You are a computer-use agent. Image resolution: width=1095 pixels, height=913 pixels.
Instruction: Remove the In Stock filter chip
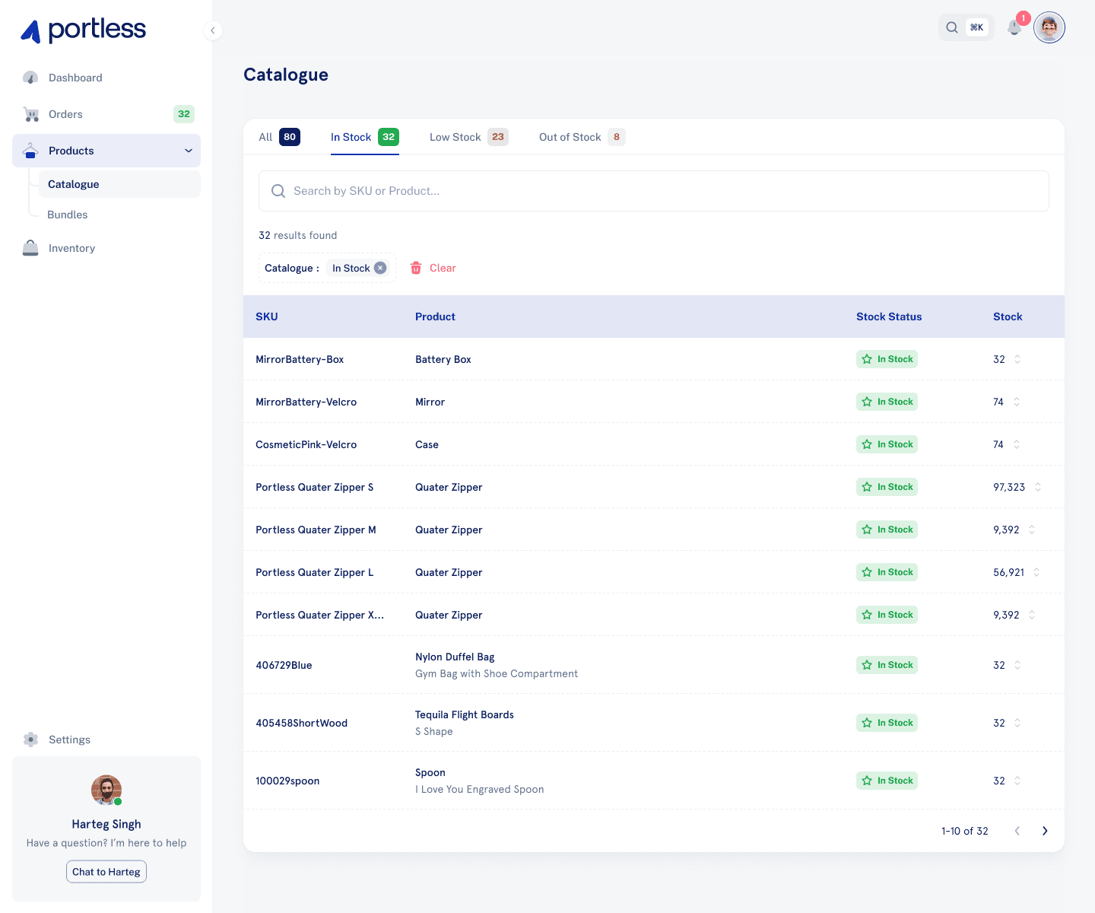(380, 268)
